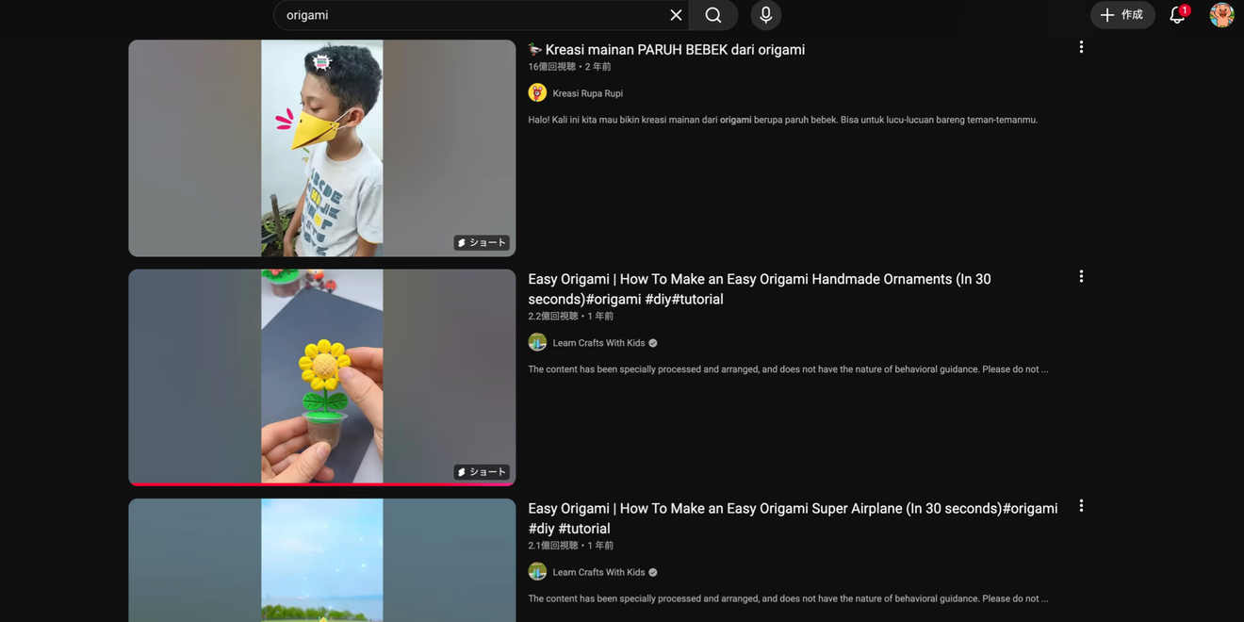Image resolution: width=1244 pixels, height=622 pixels.
Task: Click the ショート badge on sunflower thumbnail
Action: [482, 471]
